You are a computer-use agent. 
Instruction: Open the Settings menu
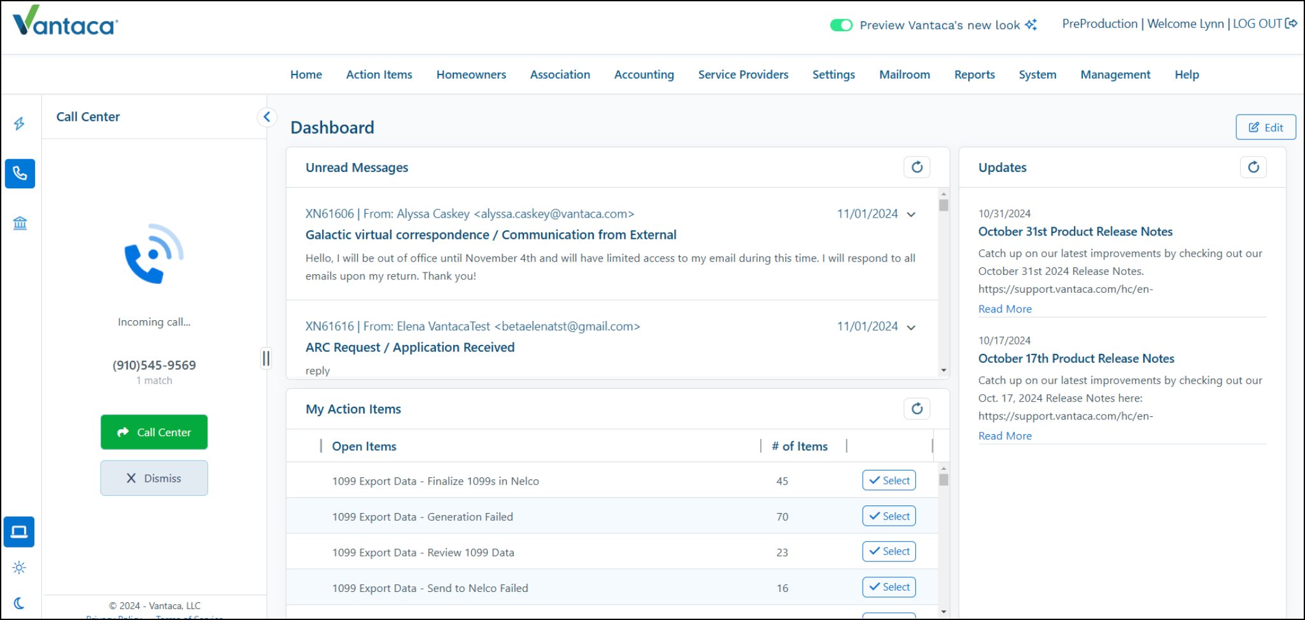click(833, 74)
